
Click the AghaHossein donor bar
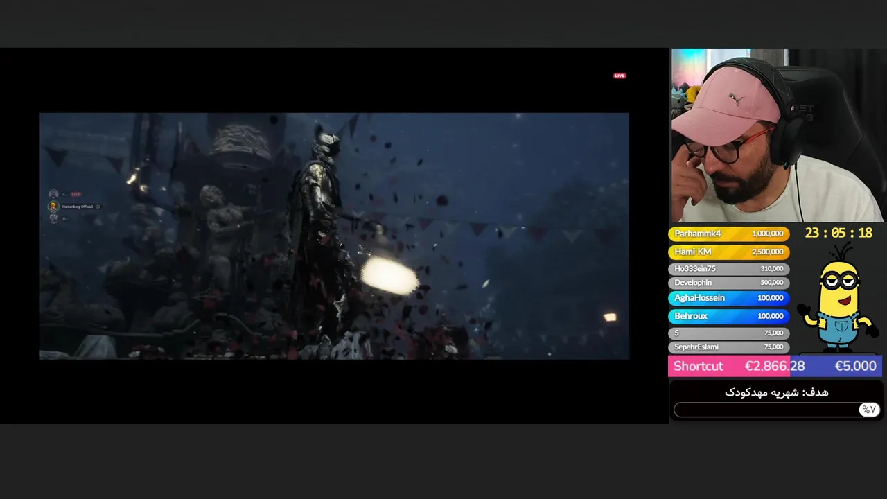pos(729,298)
